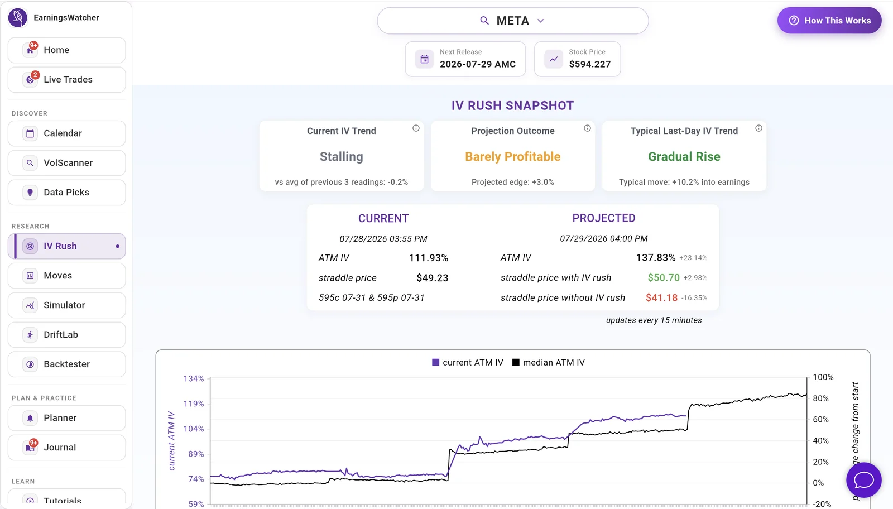Open the VolScanner section

tap(66, 163)
